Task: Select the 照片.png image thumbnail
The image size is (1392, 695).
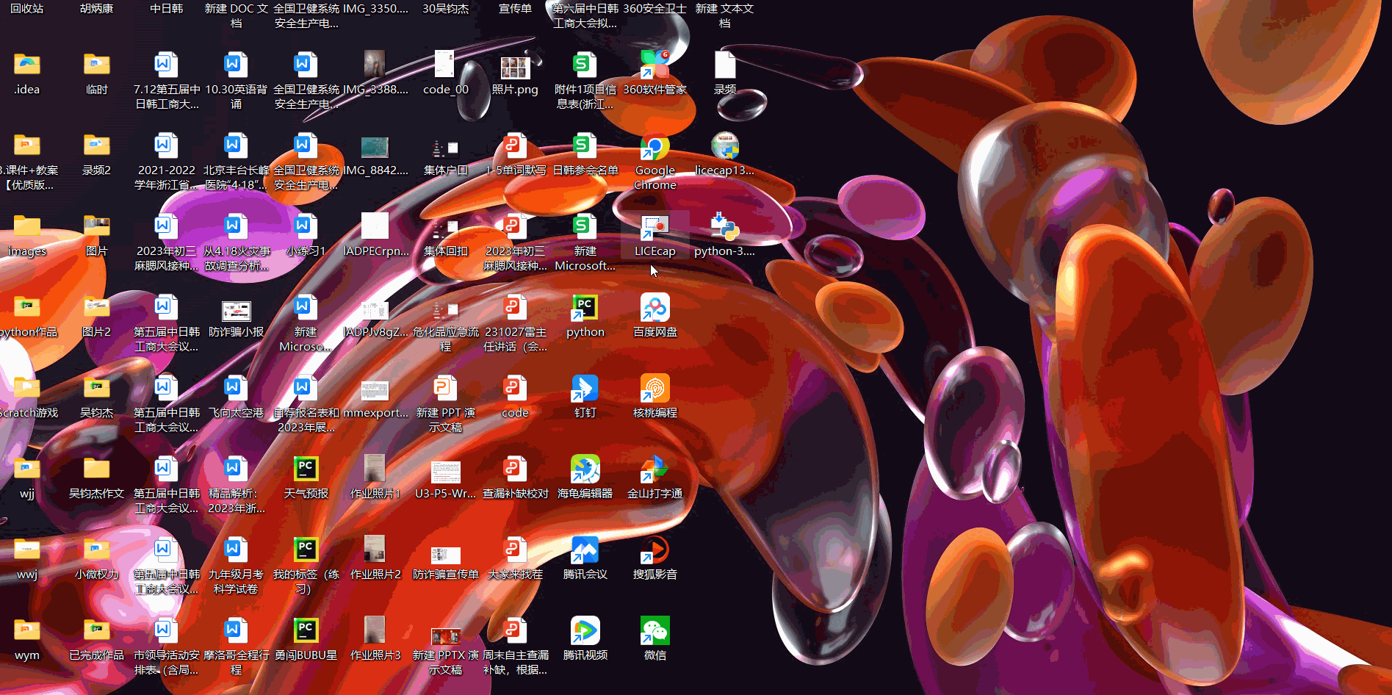Action: pos(515,68)
